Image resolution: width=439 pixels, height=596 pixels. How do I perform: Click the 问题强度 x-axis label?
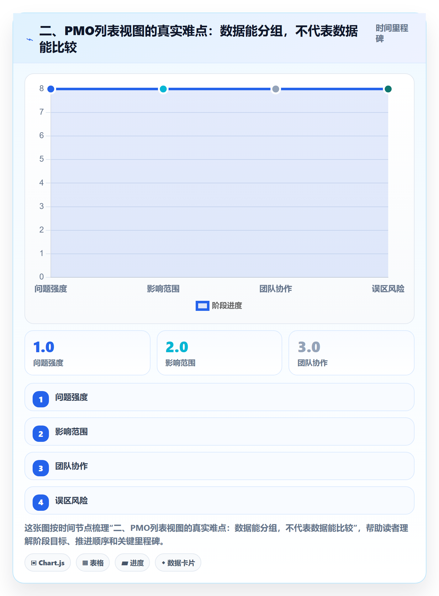[x=51, y=289]
